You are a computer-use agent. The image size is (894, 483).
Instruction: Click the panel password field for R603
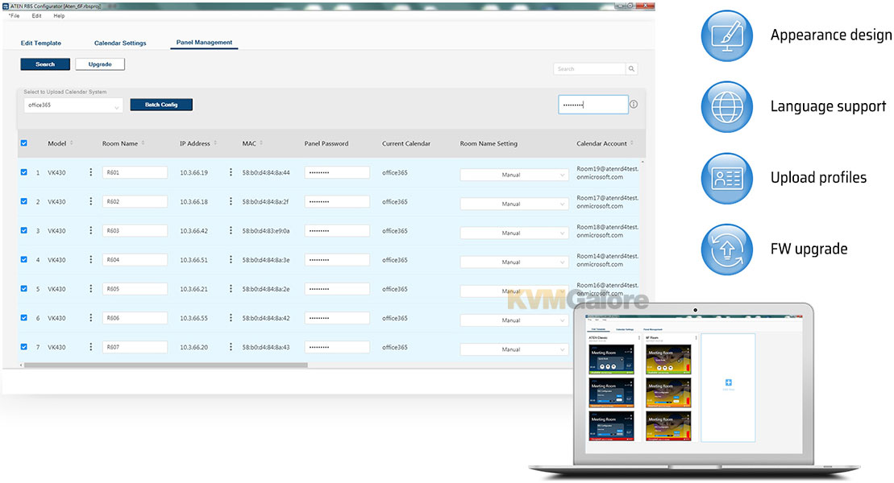337,231
